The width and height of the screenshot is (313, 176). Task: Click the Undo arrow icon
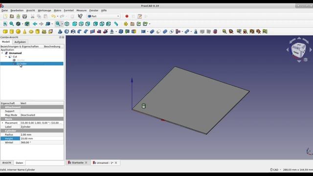click(53, 16)
